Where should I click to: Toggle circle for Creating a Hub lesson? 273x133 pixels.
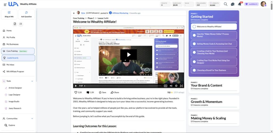194,52
